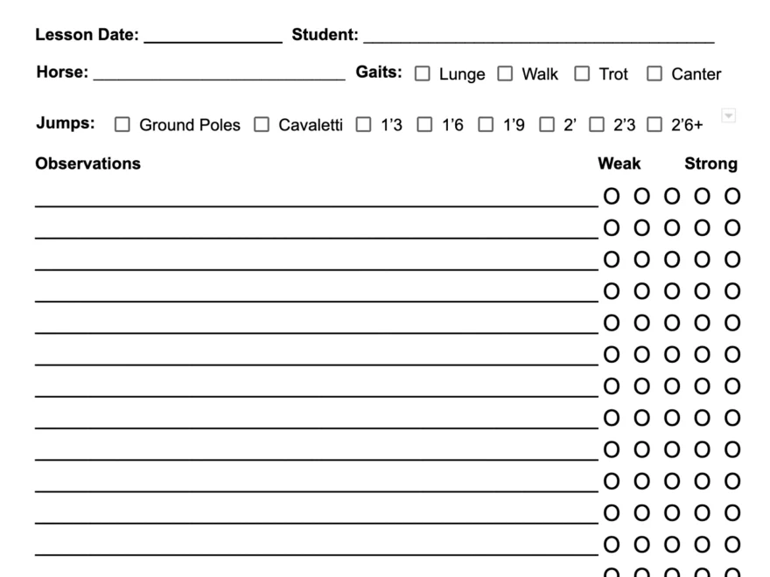Enable the Canter checkbox

654,74
